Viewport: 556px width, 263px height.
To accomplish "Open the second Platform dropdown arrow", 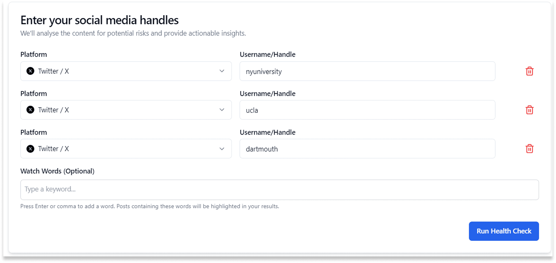I will pyautogui.click(x=222, y=110).
